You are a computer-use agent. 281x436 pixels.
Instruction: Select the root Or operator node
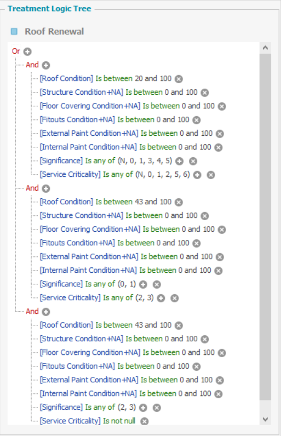(x=16, y=51)
